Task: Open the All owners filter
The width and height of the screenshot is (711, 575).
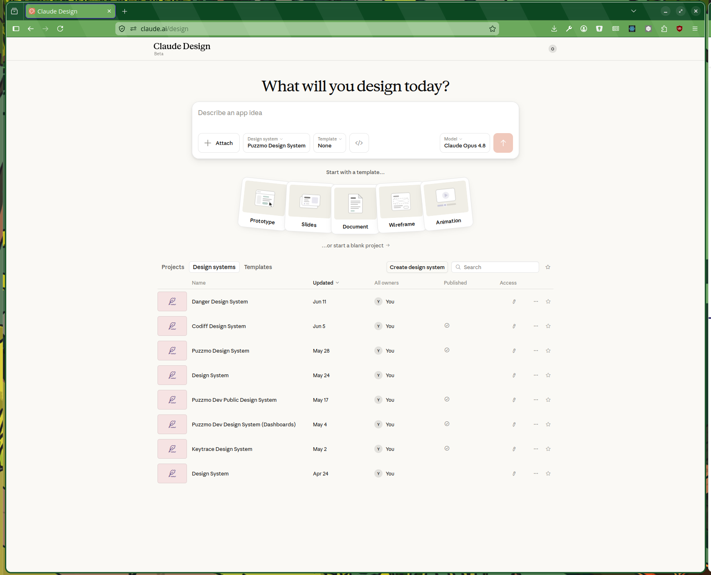Action: coord(386,283)
